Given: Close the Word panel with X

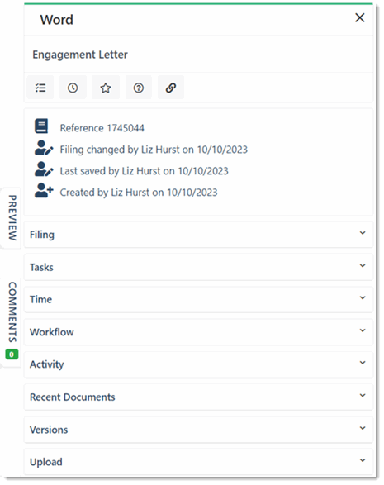Looking at the screenshot, I should (360, 18).
